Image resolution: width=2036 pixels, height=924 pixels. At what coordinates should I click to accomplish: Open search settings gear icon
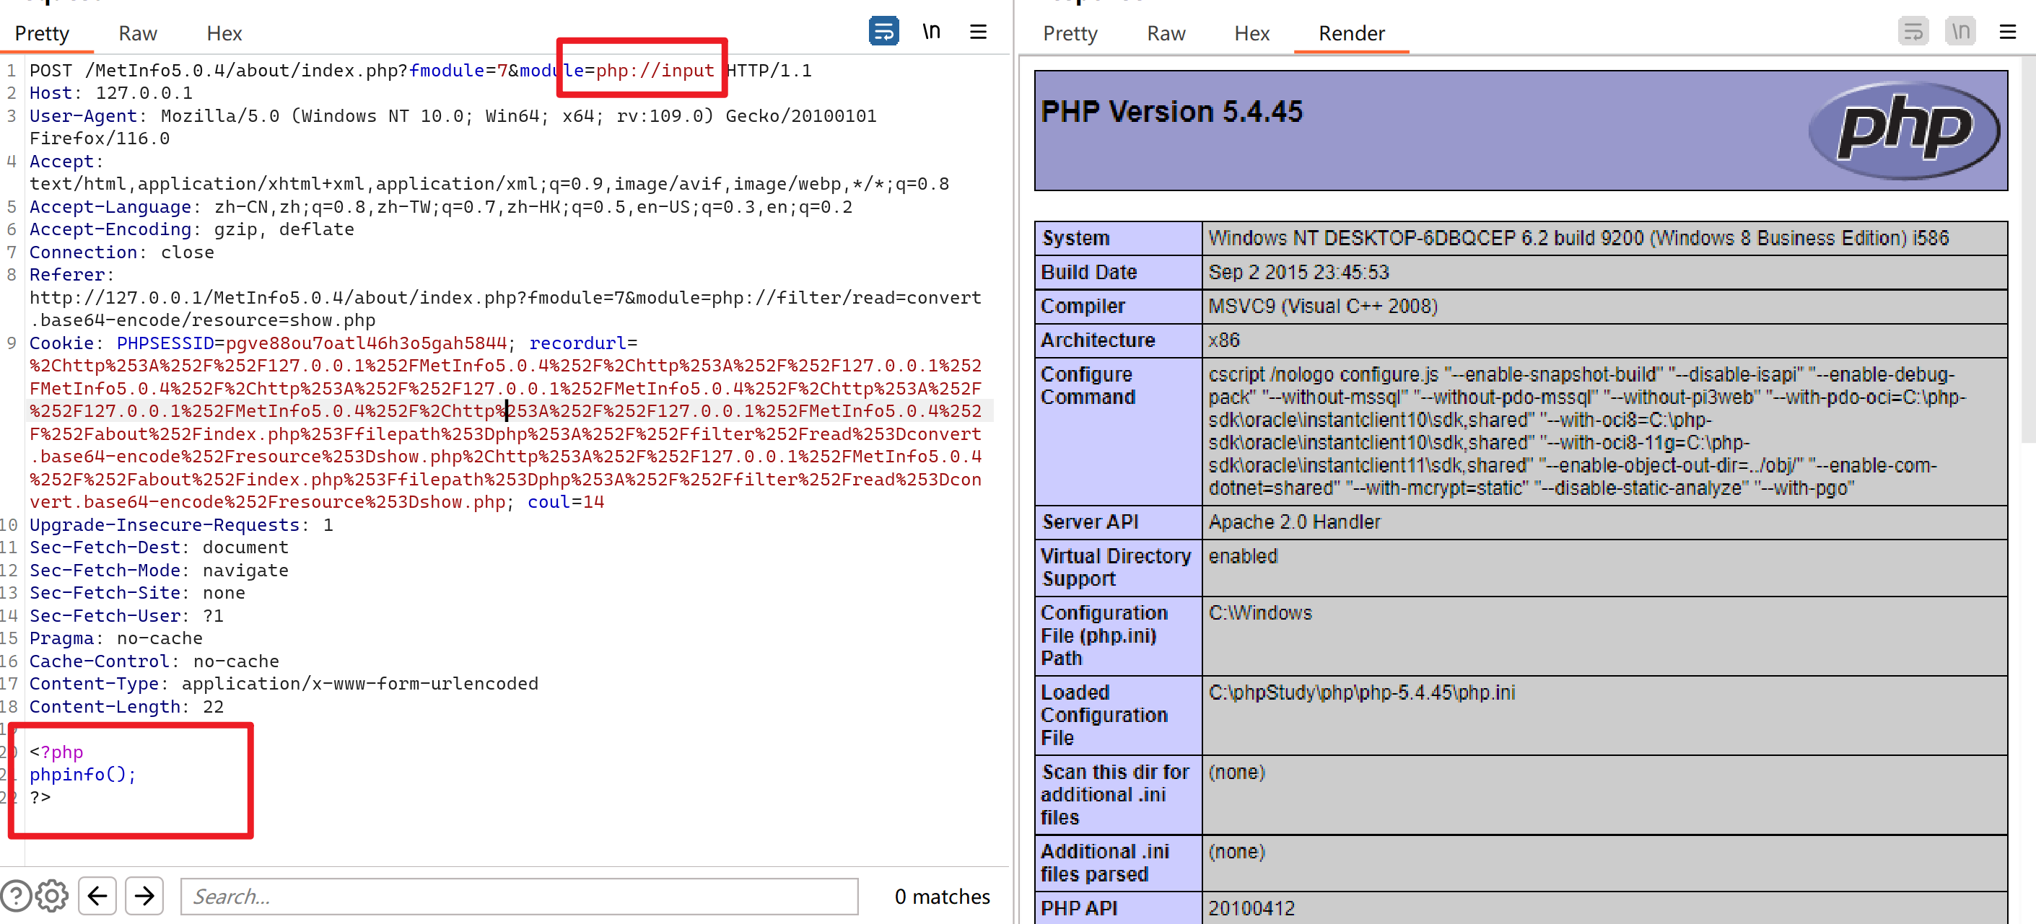click(52, 896)
